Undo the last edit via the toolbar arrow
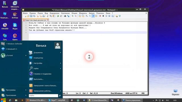 pos(58,16)
